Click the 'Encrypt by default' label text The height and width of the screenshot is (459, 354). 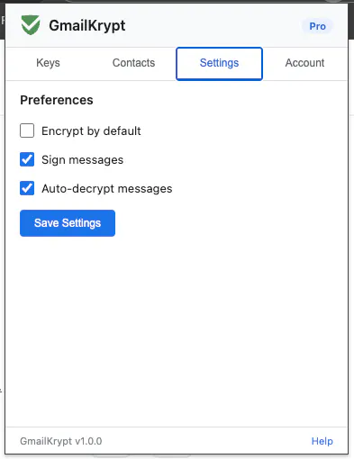91,131
